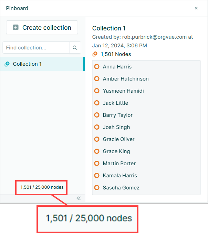The width and height of the screenshot is (208, 233).
Task: Click orange circle beside Sascha Gomez
Action: (97, 187)
